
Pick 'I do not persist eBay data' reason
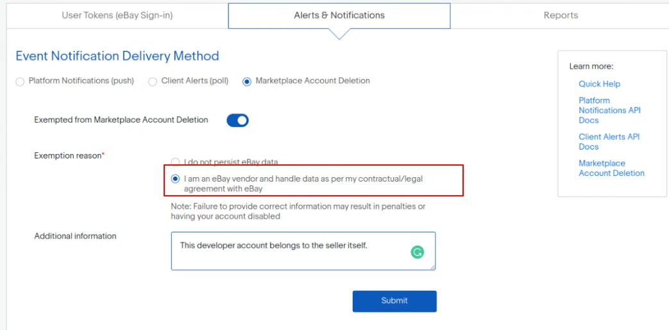coord(175,162)
